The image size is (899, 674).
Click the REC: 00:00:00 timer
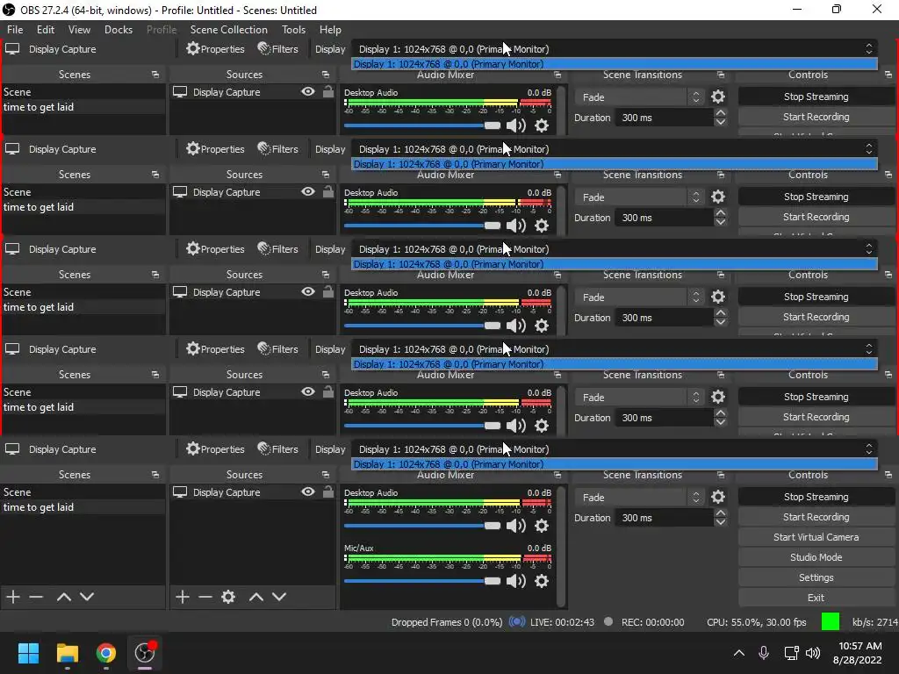[x=652, y=622]
